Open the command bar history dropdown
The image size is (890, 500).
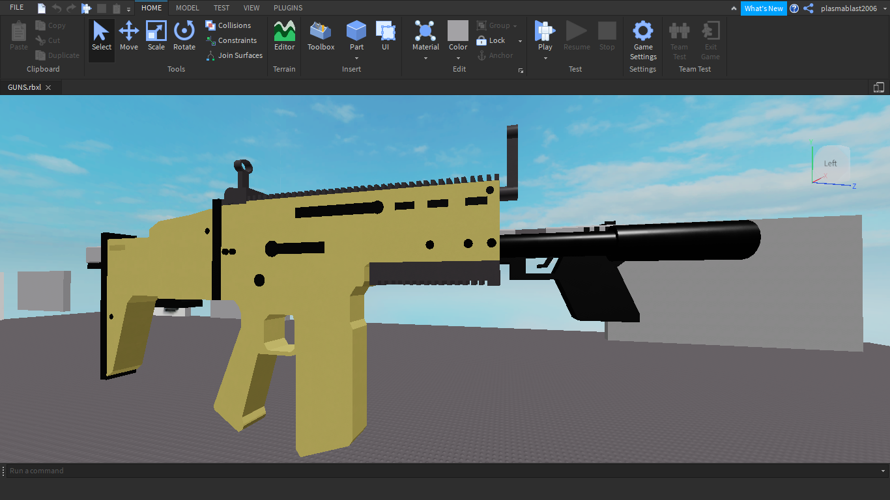tap(883, 471)
